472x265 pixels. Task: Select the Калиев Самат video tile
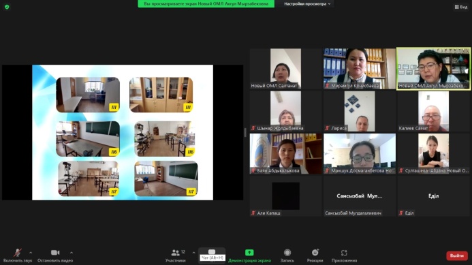[x=433, y=111]
